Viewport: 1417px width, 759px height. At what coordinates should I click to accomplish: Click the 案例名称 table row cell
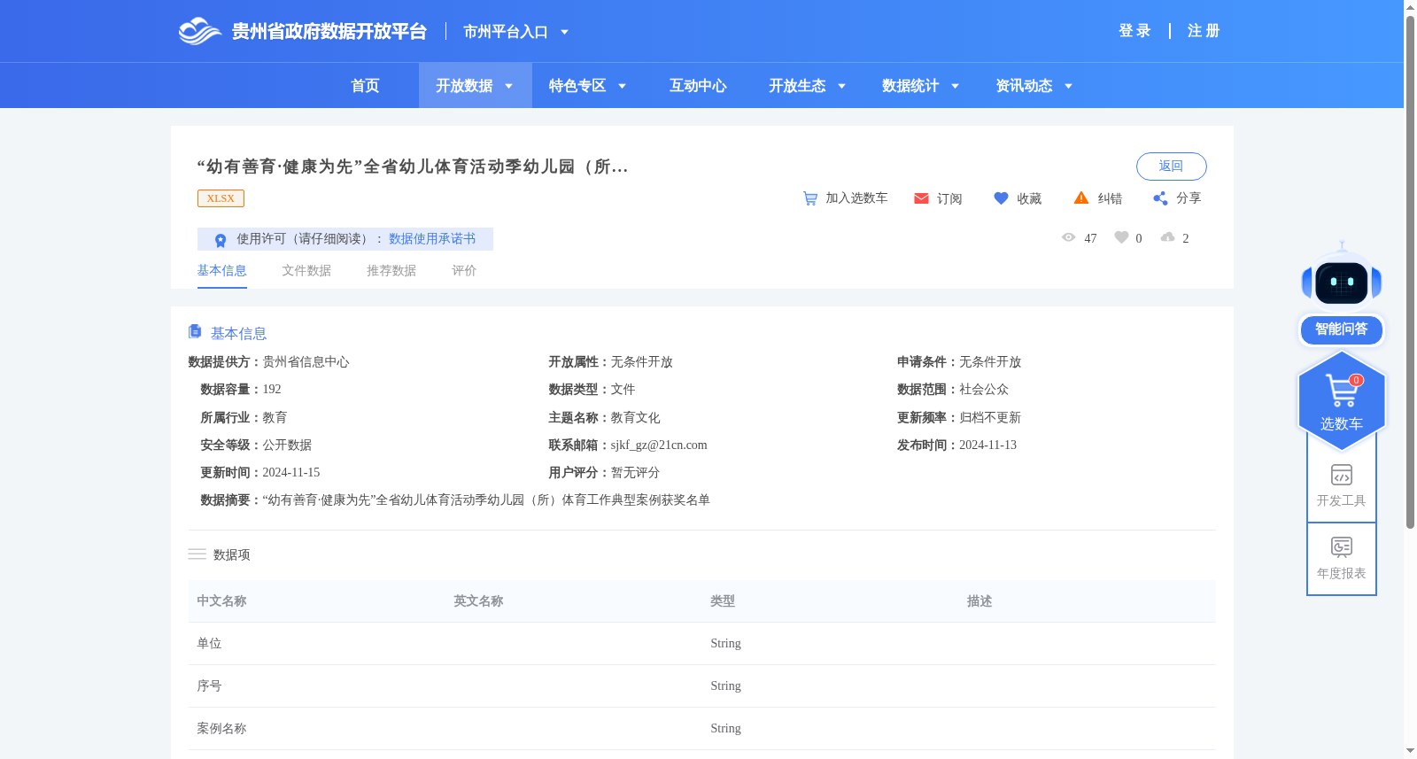[221, 729]
